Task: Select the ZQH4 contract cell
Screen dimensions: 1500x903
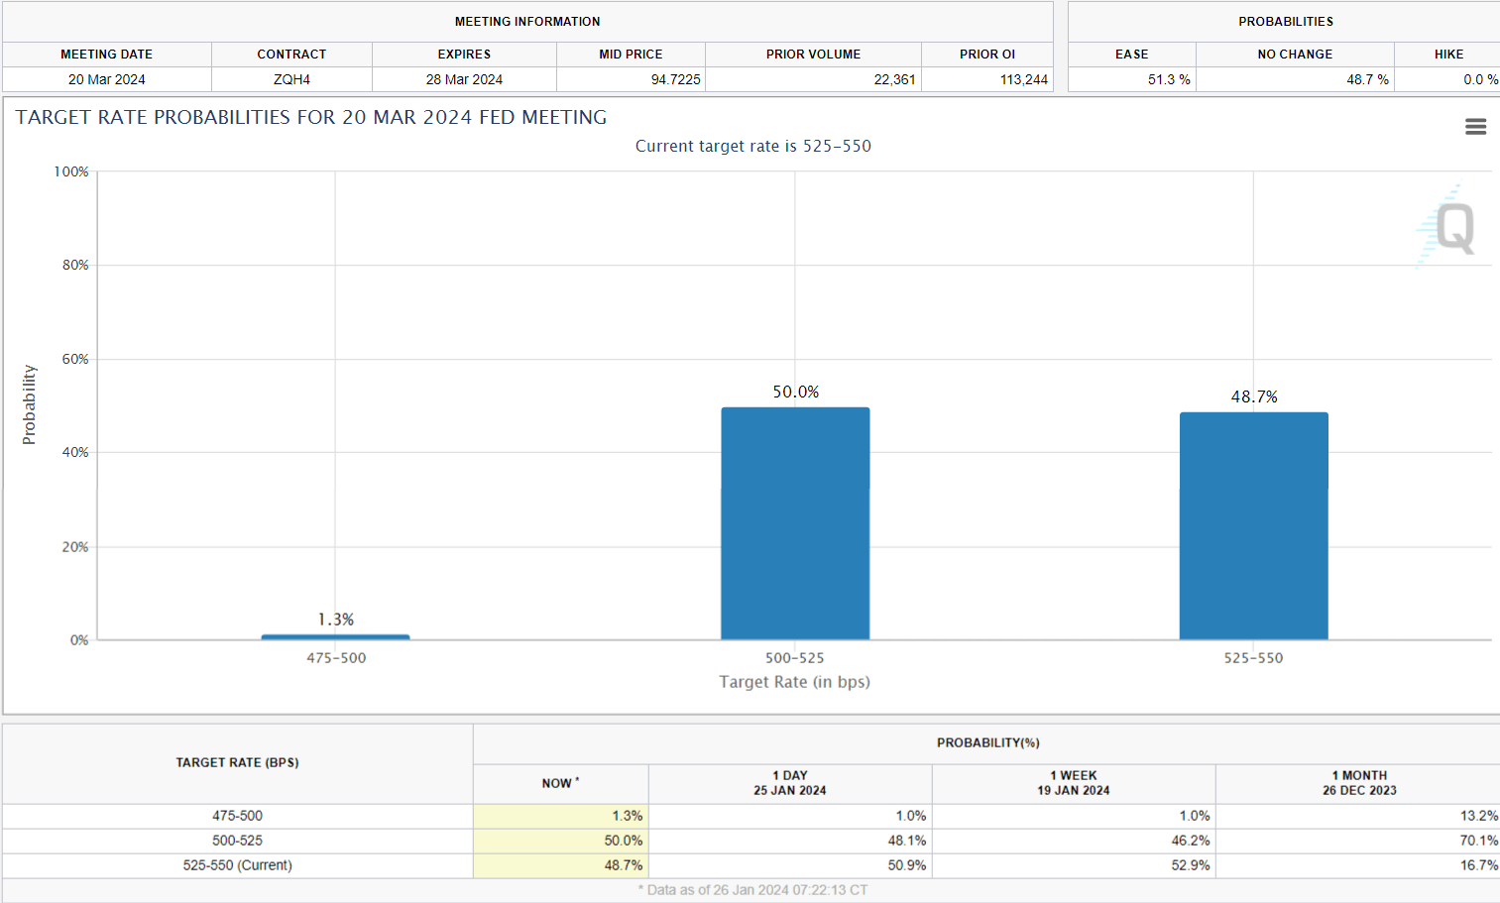Action: 291,79
